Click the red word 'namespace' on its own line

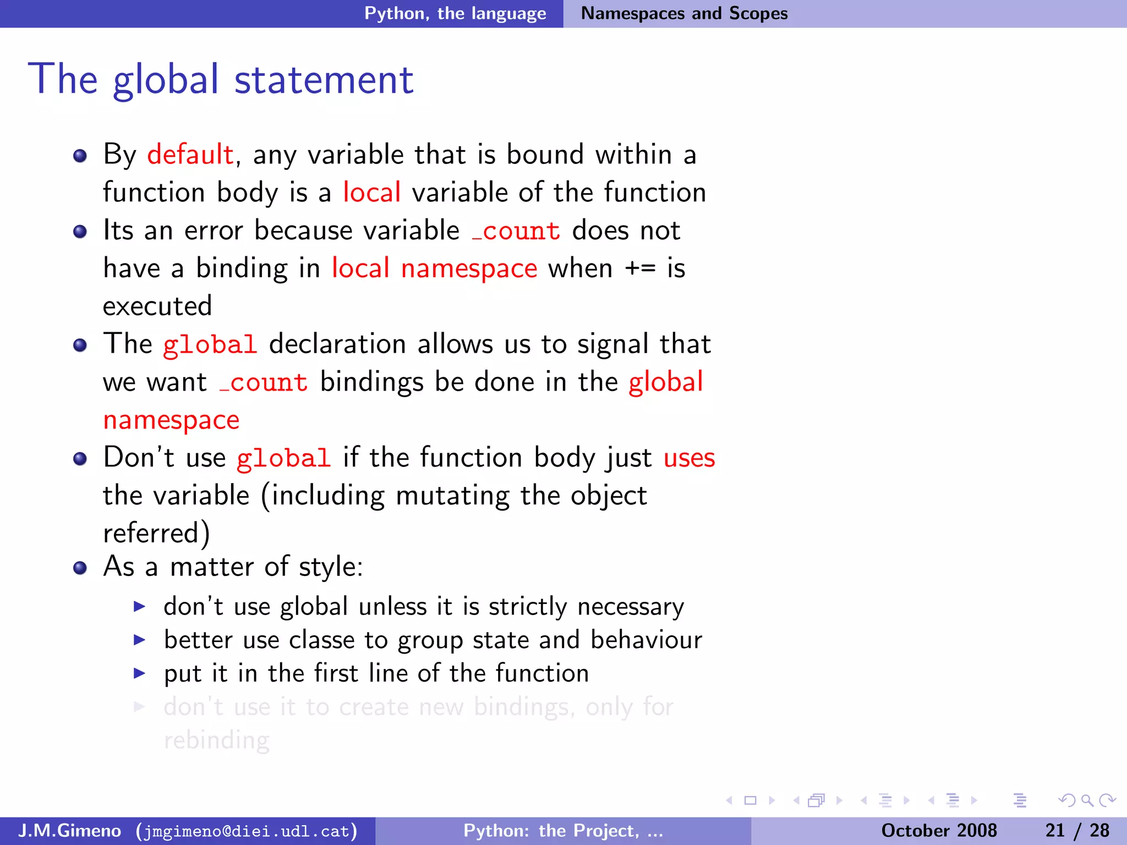coord(171,421)
